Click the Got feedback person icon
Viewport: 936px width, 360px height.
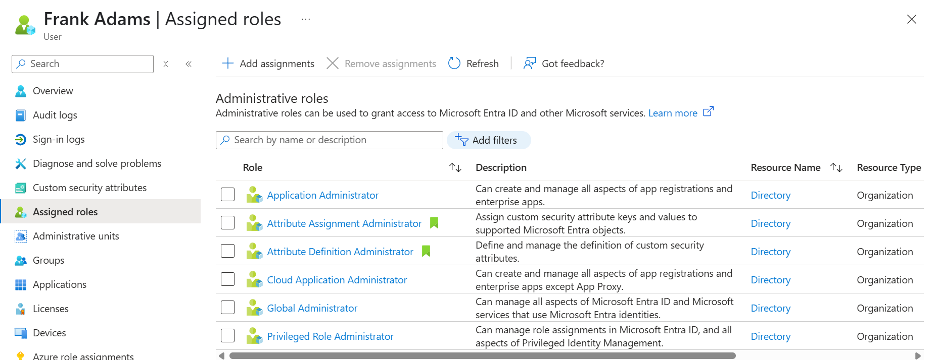[529, 64]
